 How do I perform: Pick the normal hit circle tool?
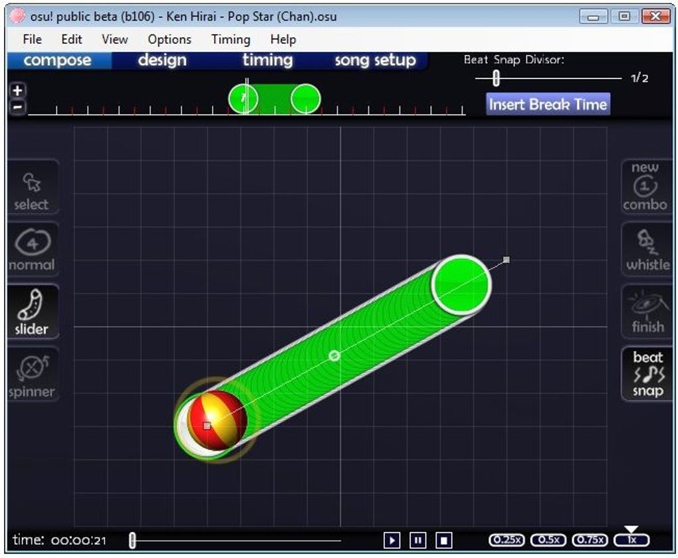(33, 249)
